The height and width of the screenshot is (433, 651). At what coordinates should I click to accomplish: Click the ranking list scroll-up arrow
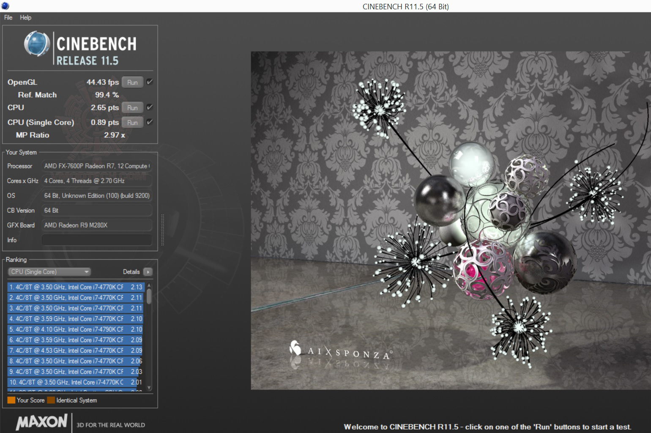click(149, 286)
